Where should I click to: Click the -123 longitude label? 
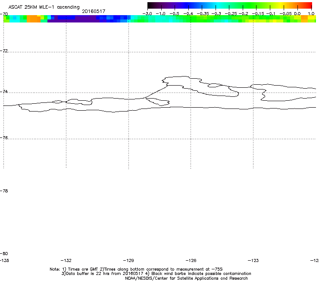253,260
